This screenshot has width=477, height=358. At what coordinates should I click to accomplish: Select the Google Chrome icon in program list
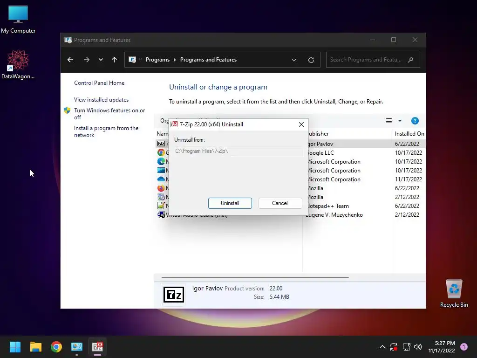[161, 152]
